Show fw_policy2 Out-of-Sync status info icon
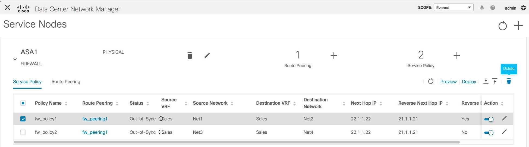 pyautogui.click(x=161, y=132)
